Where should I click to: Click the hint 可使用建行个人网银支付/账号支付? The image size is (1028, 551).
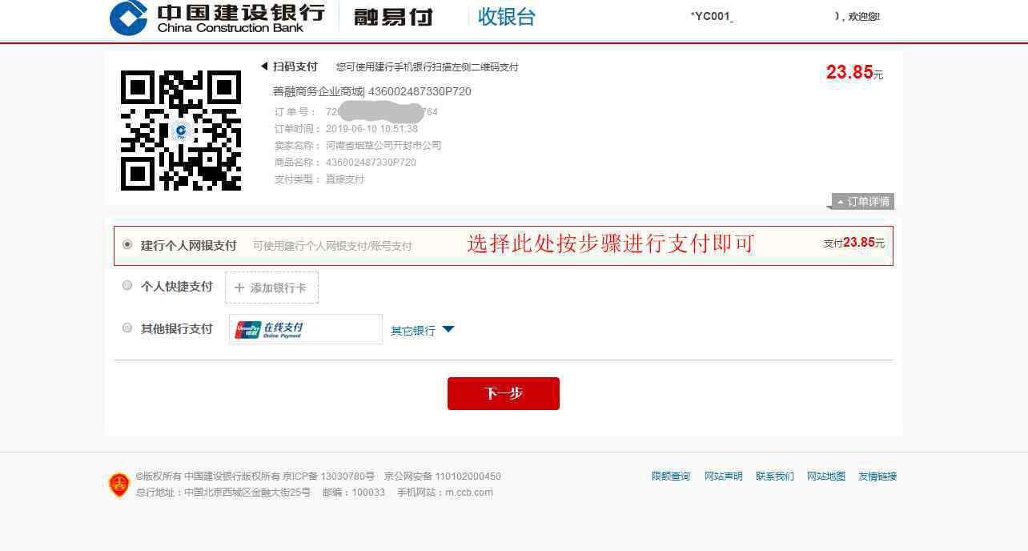coord(332,246)
